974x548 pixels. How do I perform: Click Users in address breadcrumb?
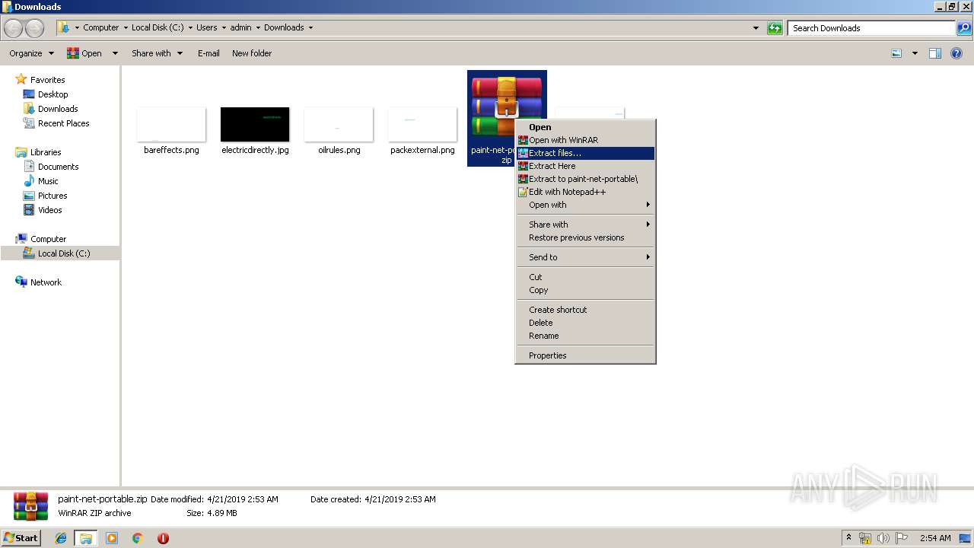[x=206, y=27]
